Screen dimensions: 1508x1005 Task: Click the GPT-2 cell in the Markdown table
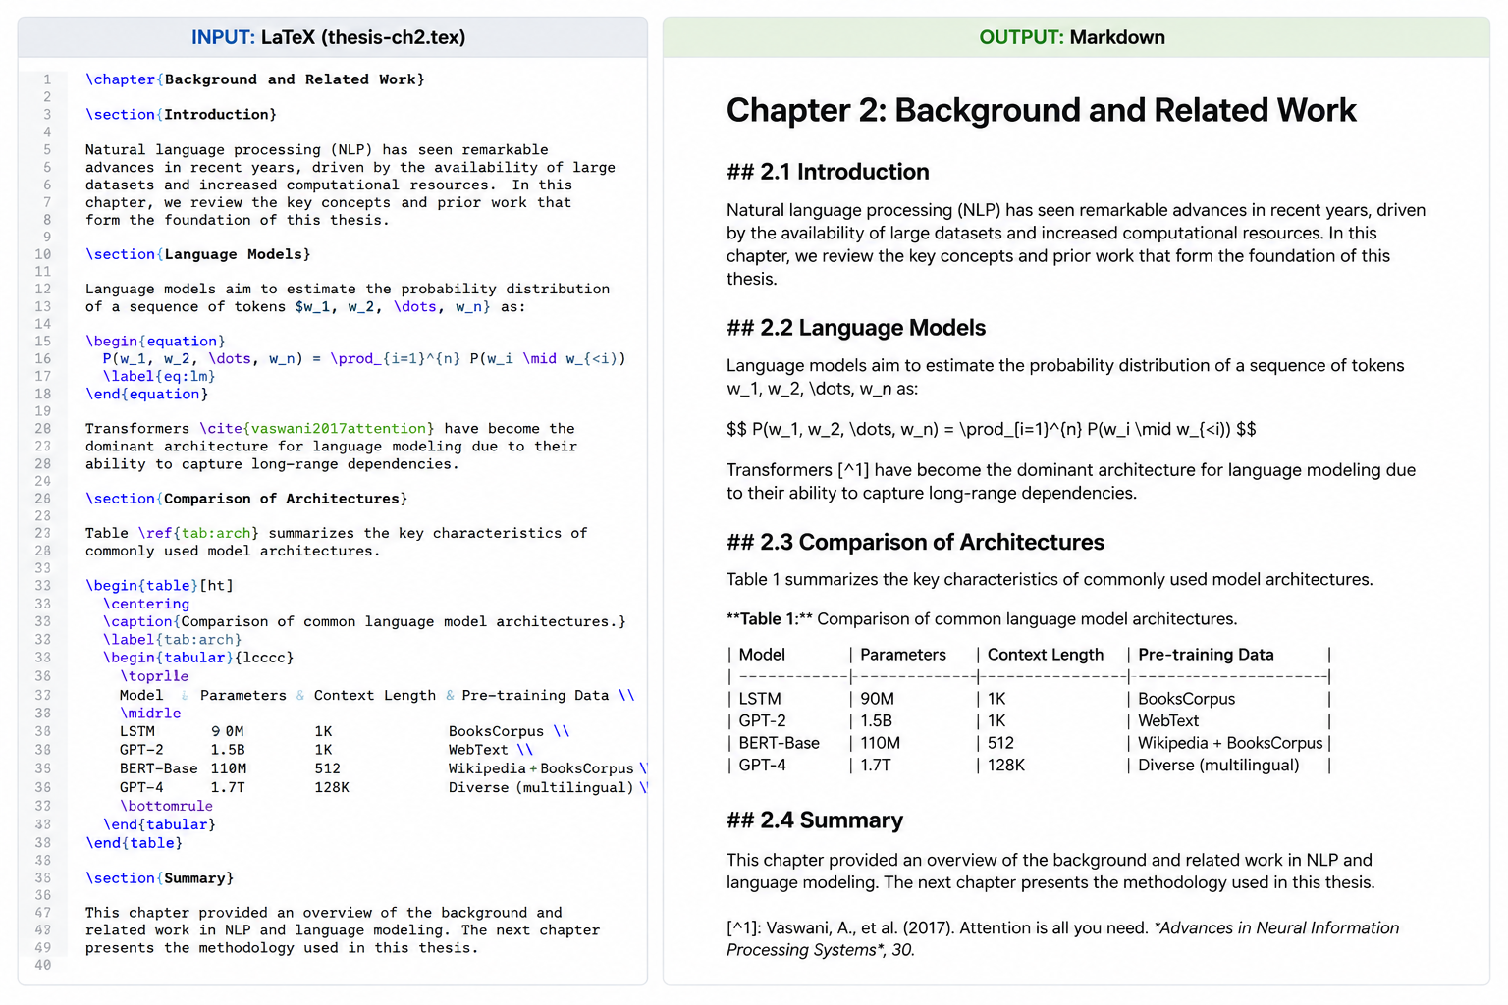pos(762,720)
